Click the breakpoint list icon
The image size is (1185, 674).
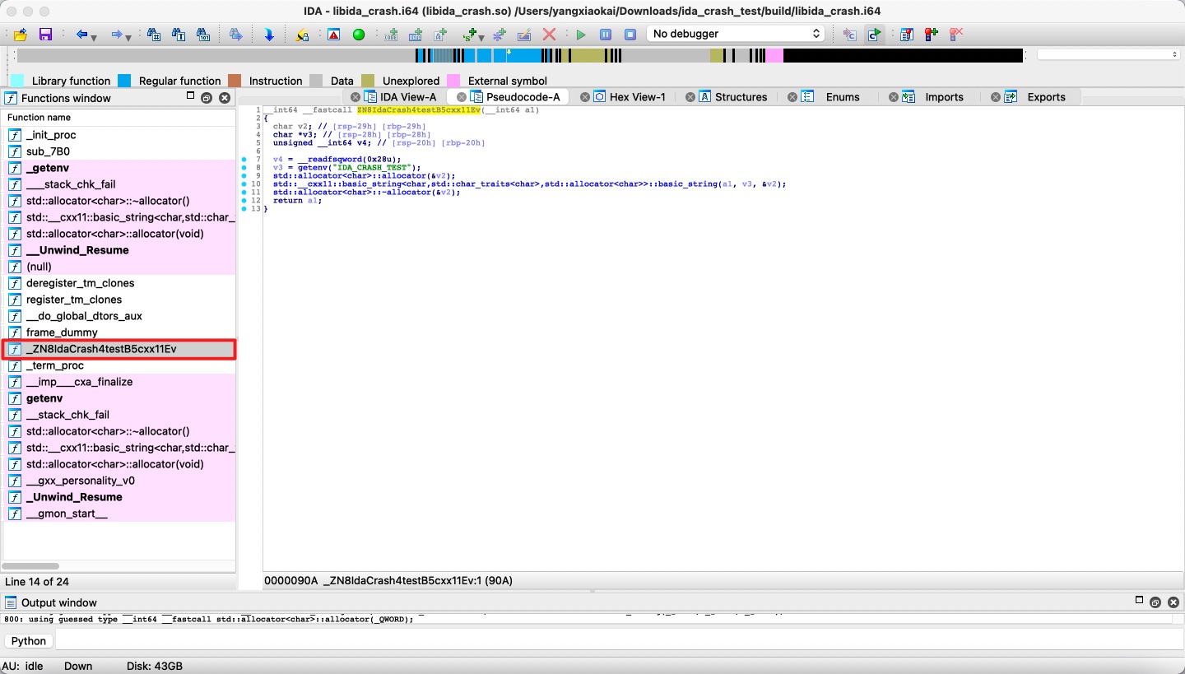click(906, 35)
